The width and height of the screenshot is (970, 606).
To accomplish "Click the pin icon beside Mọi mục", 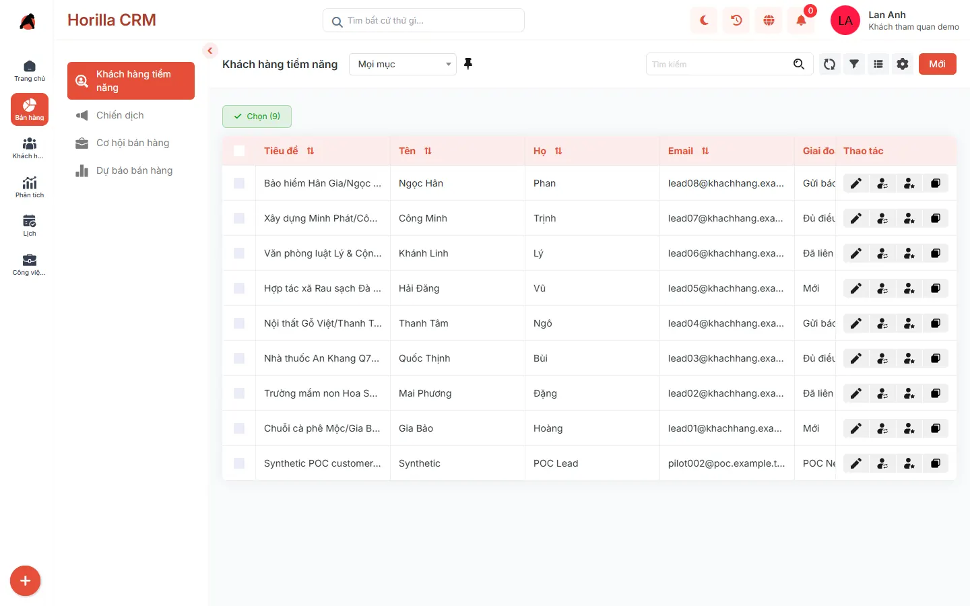I will (468, 64).
